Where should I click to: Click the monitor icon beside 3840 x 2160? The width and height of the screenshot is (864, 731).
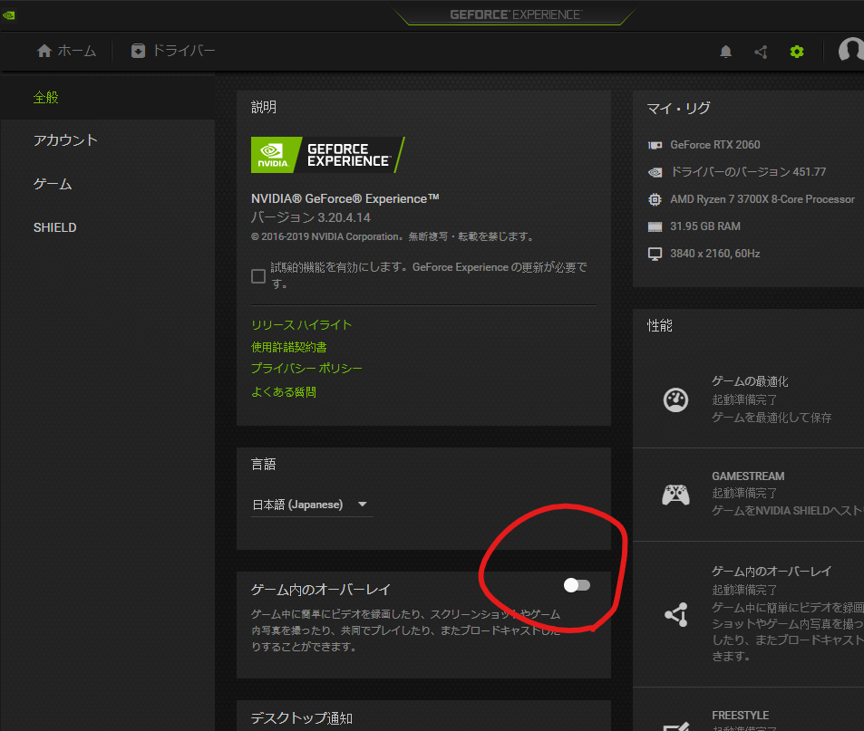(655, 254)
